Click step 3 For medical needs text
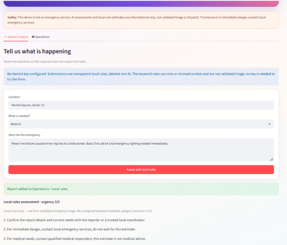 click(75, 239)
